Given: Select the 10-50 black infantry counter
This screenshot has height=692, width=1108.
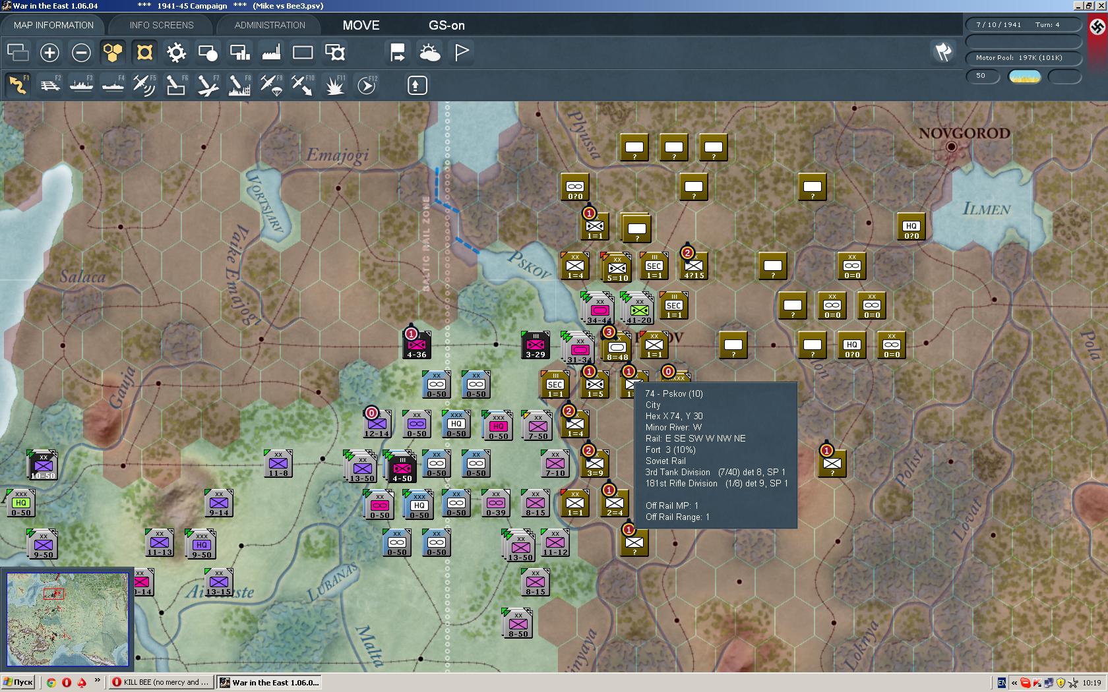Looking at the screenshot, I should click(x=43, y=465).
